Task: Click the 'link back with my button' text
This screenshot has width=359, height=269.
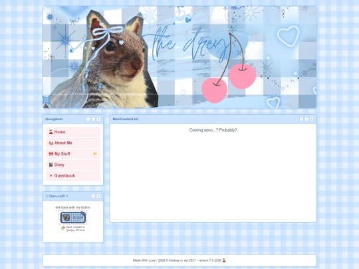Action: (73, 207)
